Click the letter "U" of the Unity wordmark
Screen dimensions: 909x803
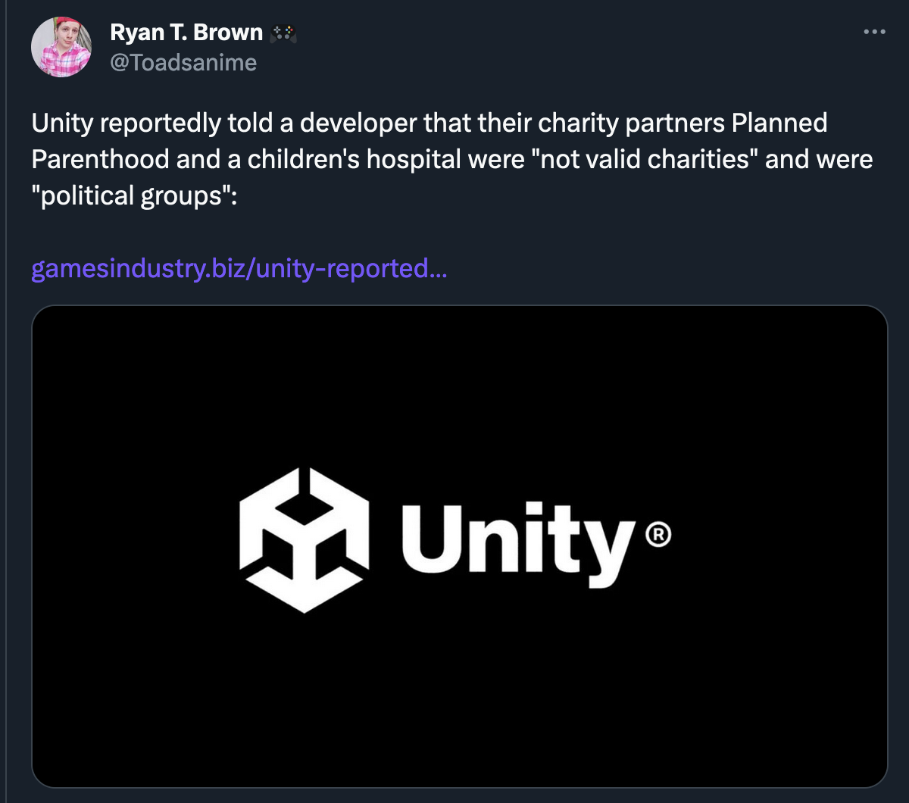(x=423, y=537)
